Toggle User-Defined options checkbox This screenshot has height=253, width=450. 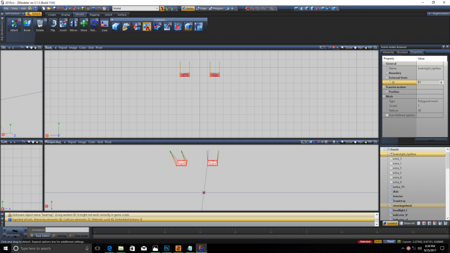pyautogui.click(x=387, y=115)
